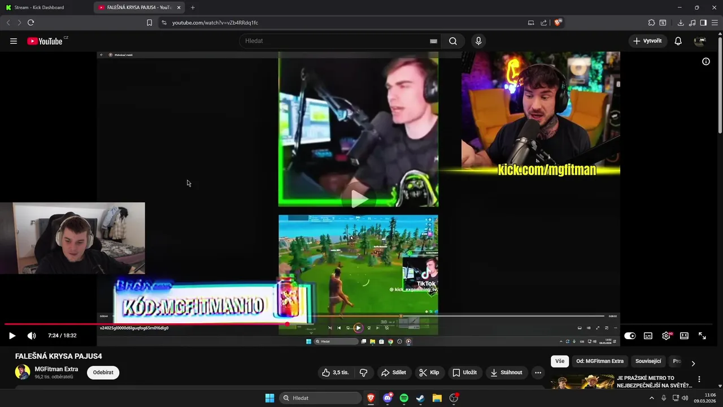The image size is (723, 407).
Task: Dislike the video
Action: tap(363, 373)
